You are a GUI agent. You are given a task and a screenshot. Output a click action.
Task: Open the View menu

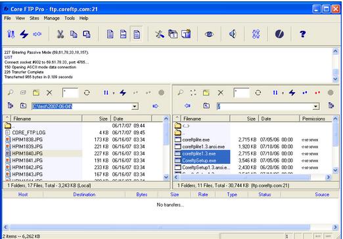(x=20, y=18)
